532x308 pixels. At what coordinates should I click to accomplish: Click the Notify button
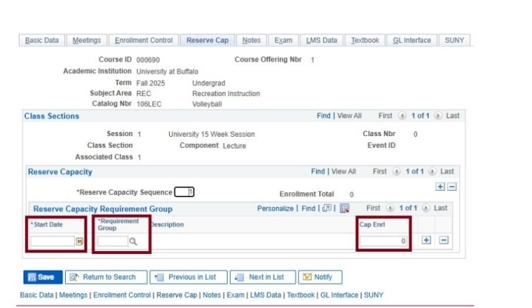[320, 278]
